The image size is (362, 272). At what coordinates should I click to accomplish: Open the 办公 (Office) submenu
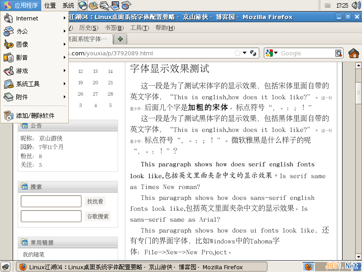35,31
